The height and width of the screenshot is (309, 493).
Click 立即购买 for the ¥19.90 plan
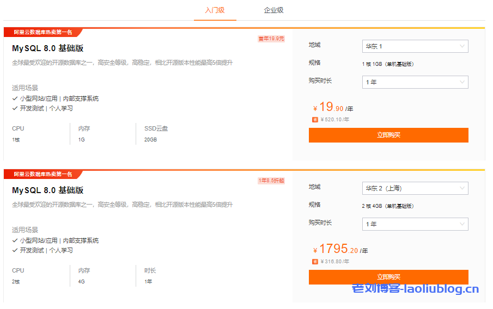point(388,135)
